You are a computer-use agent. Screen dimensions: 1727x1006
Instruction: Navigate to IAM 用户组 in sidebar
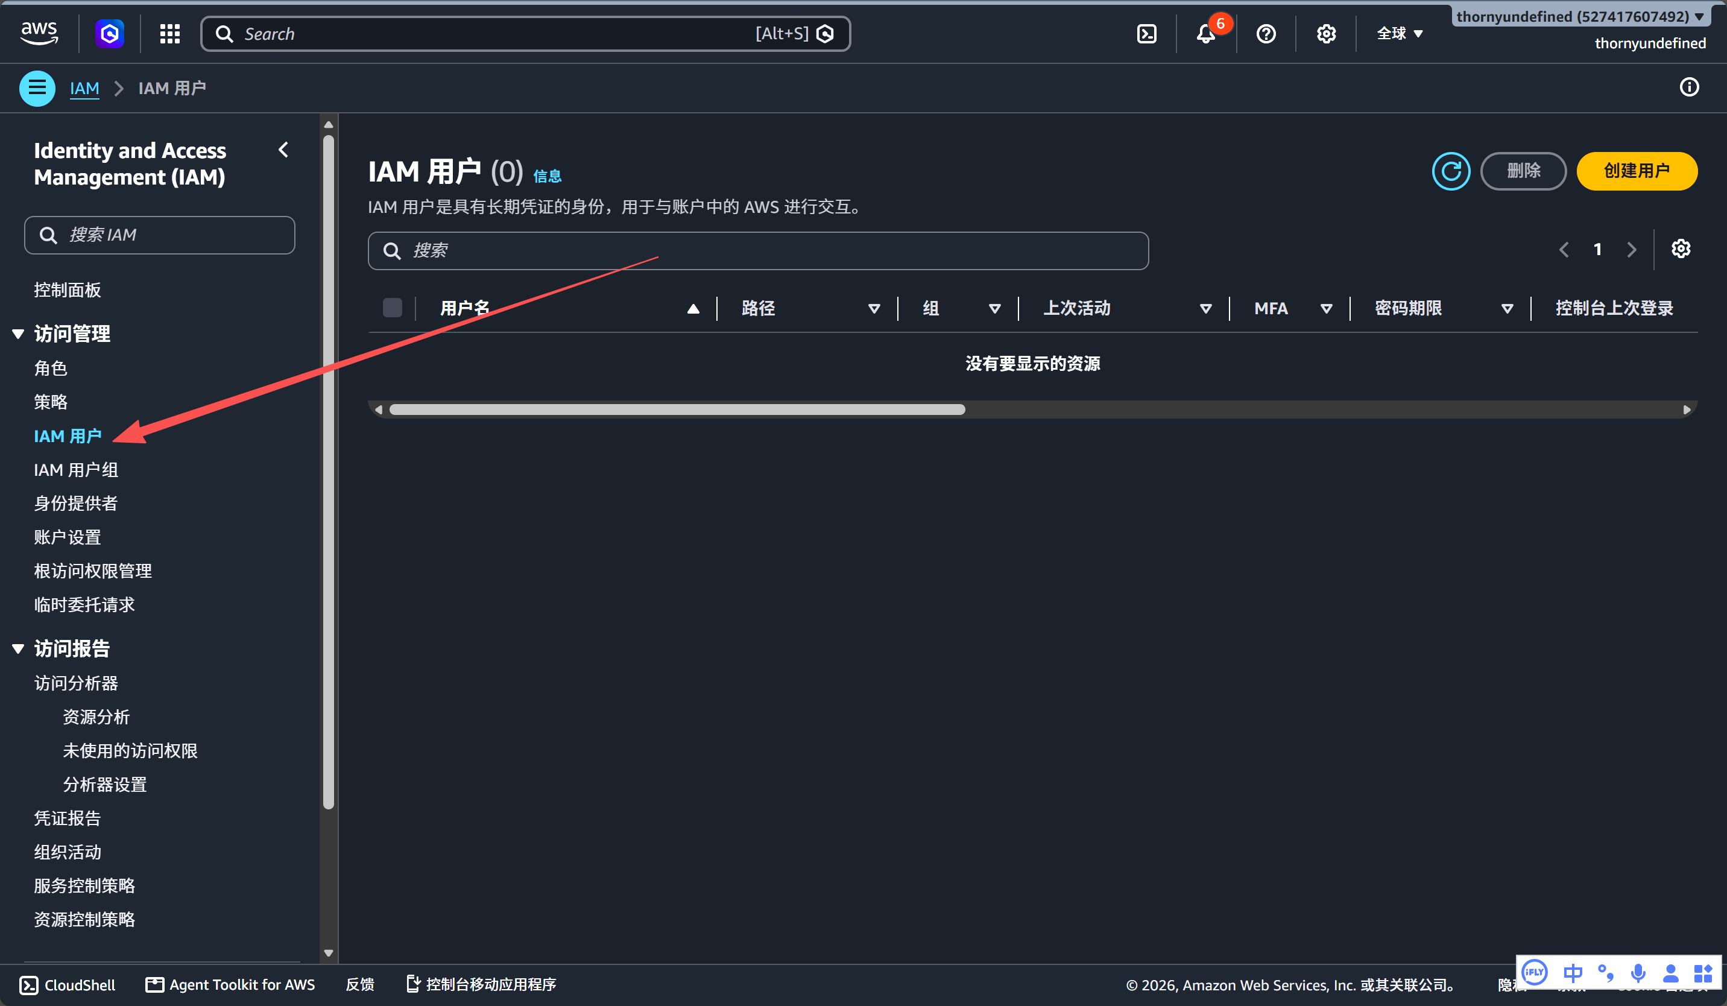click(76, 469)
